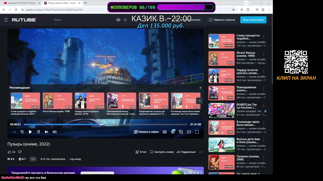This screenshot has width=323, height=181.
Task: Click Поделиться to share the video
Action: coord(186,152)
